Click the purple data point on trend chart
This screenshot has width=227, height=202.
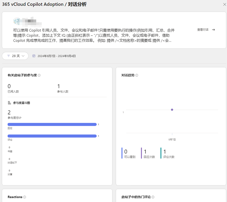point(172,109)
